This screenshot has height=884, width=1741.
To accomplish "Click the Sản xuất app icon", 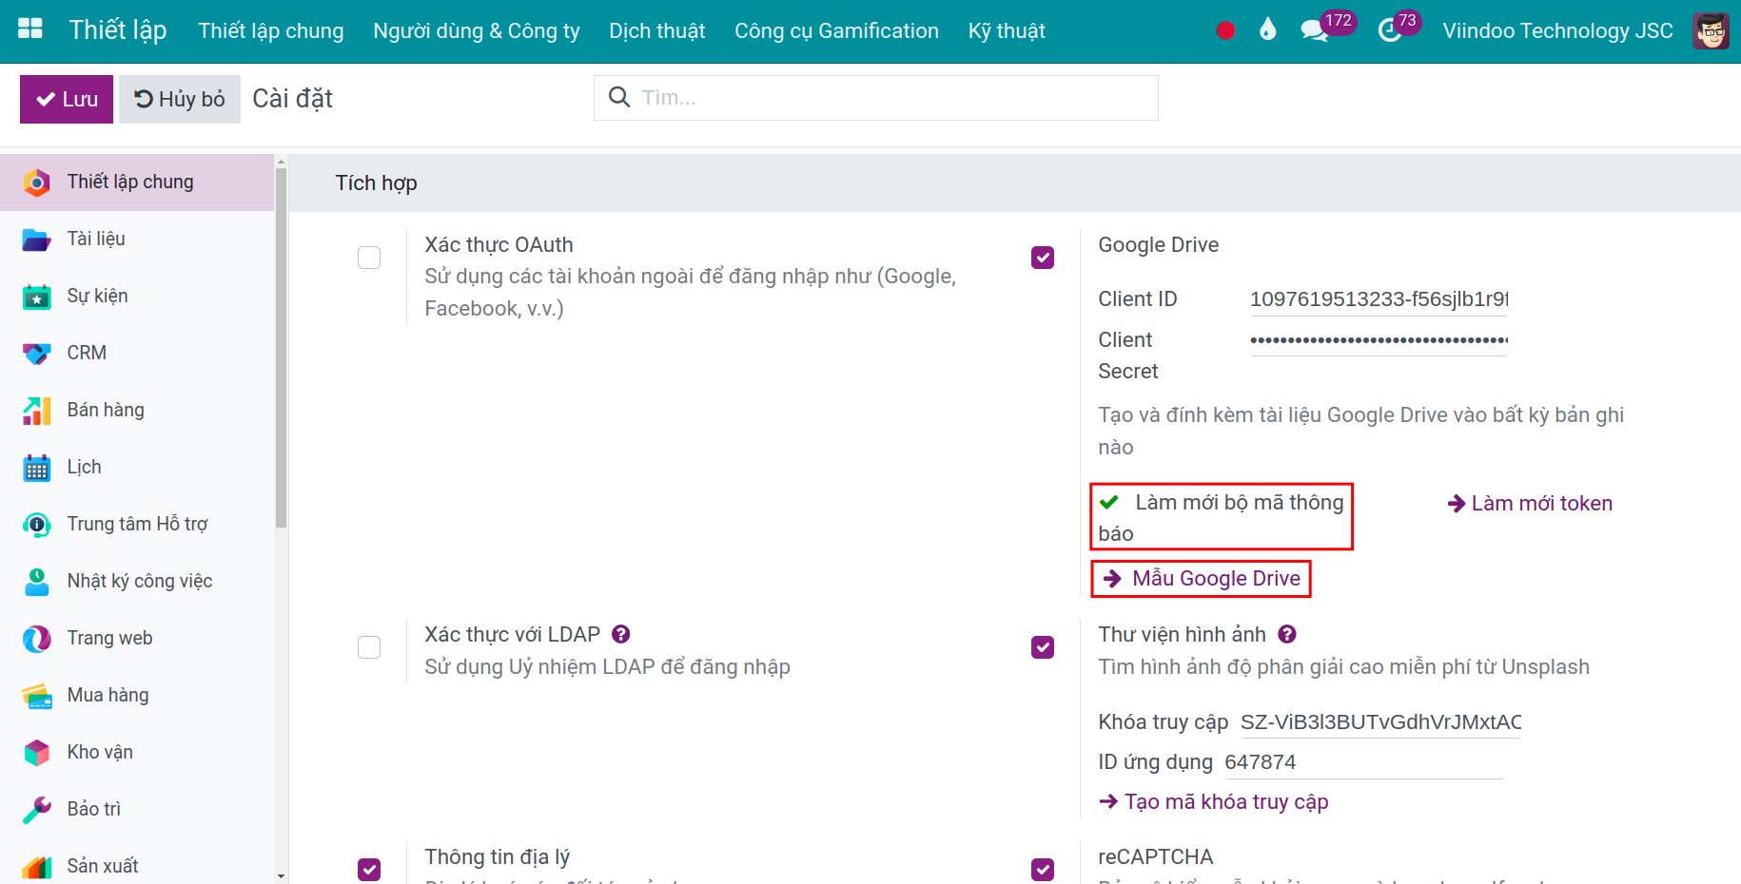I will [36, 867].
